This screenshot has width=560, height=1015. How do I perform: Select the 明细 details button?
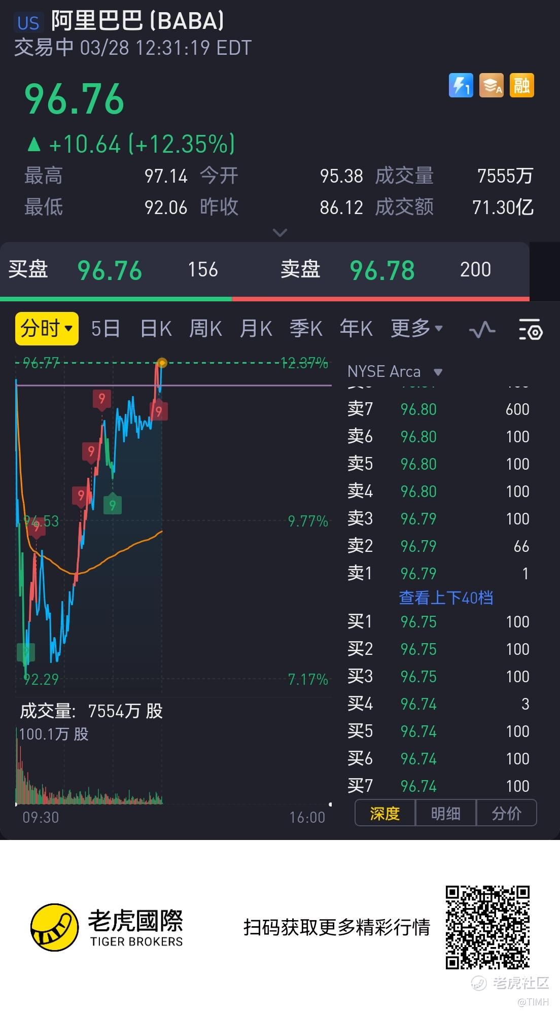(x=445, y=813)
